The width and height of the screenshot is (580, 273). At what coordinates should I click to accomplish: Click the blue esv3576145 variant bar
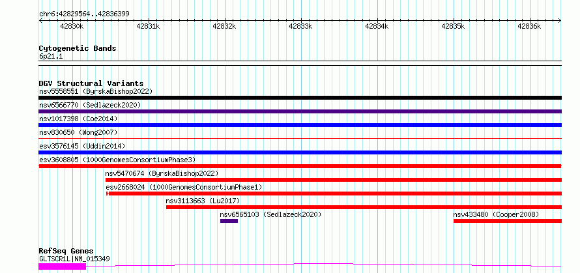(x=300, y=152)
